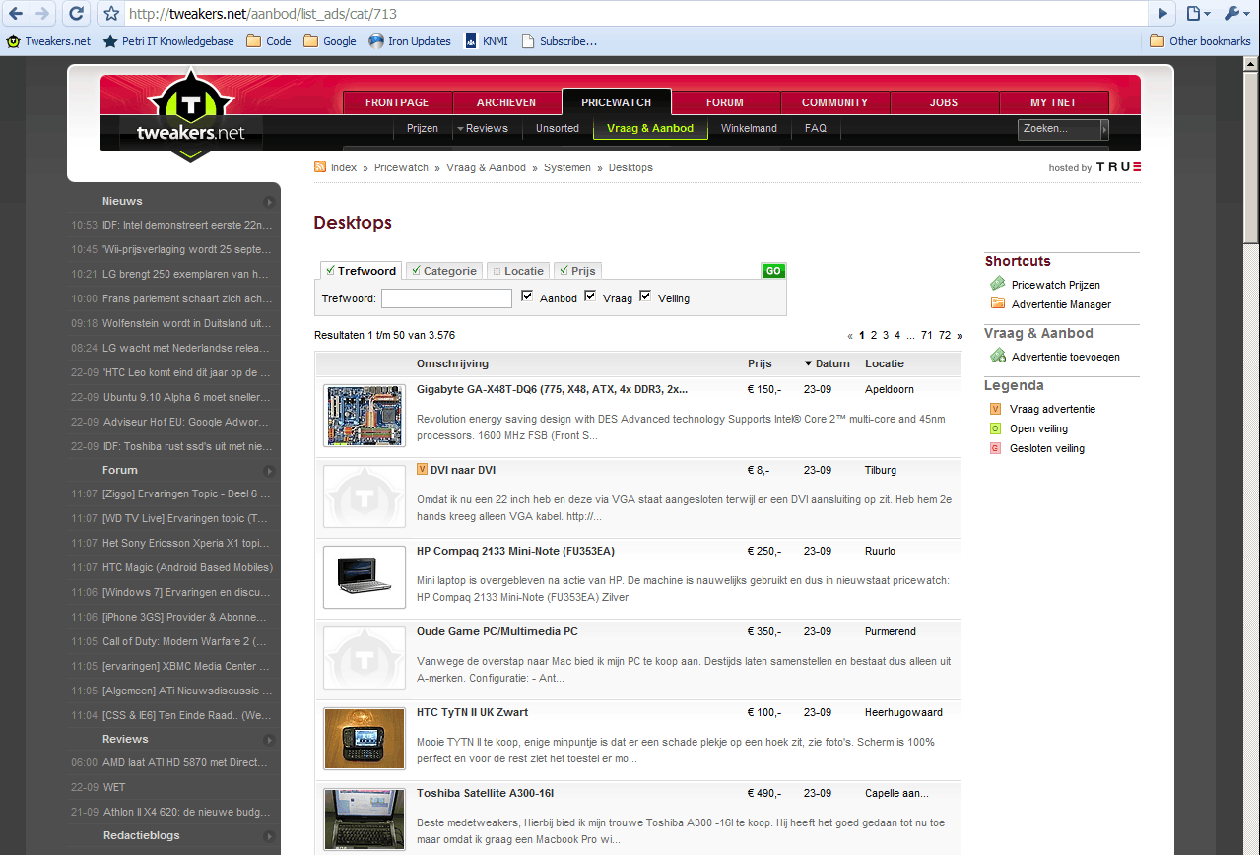Go to last results page 72

click(945, 335)
